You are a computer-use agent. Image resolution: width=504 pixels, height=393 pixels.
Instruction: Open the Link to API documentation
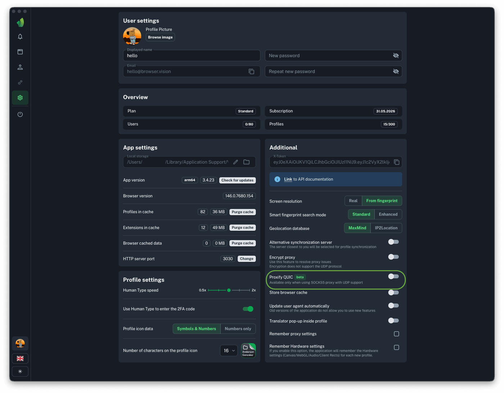(288, 179)
